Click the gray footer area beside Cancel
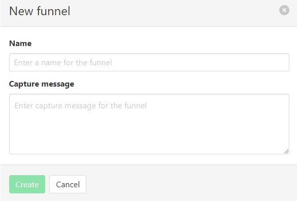 (x=189, y=183)
